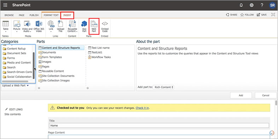Click the Check it in link
Screen dimensions: 278x139
(x=142, y=108)
